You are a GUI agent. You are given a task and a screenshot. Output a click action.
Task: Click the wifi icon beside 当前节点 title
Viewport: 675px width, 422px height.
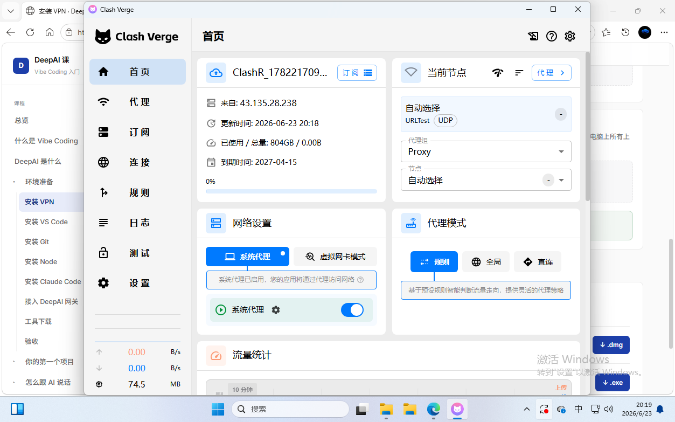click(x=411, y=73)
